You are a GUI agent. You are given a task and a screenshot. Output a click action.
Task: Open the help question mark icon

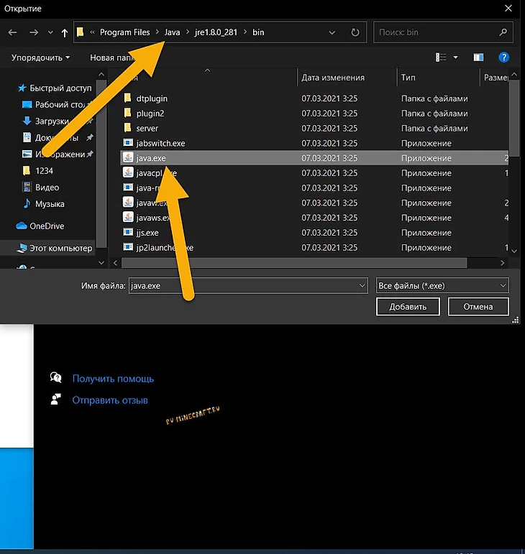(507, 57)
